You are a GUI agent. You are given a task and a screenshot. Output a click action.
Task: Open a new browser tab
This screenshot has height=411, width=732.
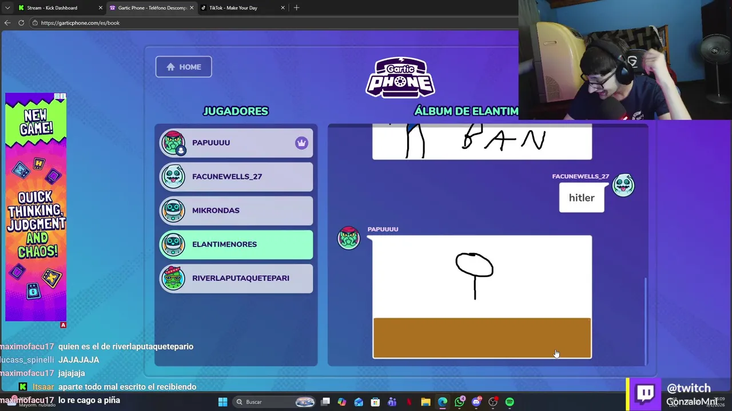296,8
